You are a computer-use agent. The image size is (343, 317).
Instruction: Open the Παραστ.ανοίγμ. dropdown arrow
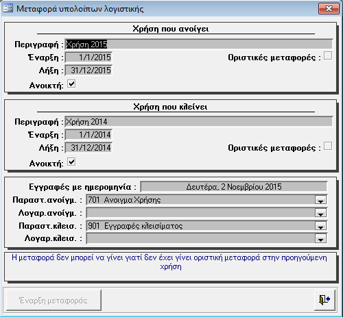320,200
